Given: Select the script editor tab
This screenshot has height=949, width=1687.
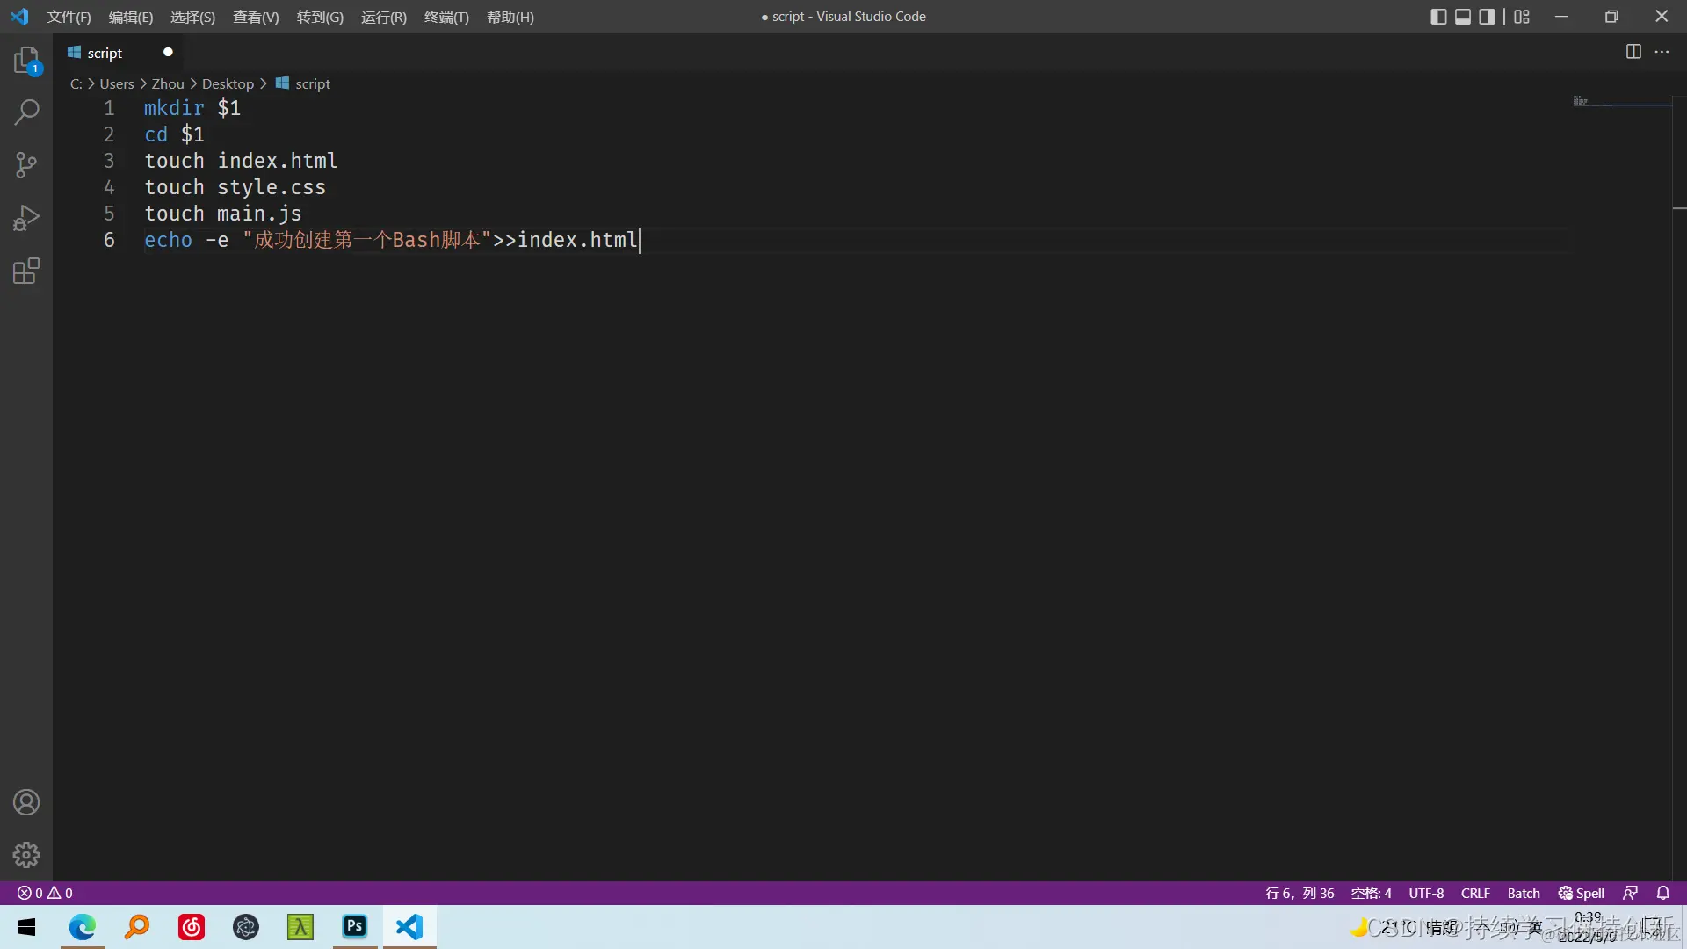Looking at the screenshot, I should coord(105,53).
